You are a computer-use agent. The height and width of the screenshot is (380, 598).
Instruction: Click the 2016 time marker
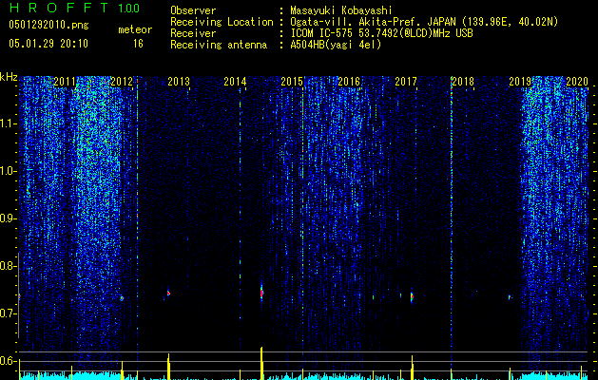pos(349,82)
